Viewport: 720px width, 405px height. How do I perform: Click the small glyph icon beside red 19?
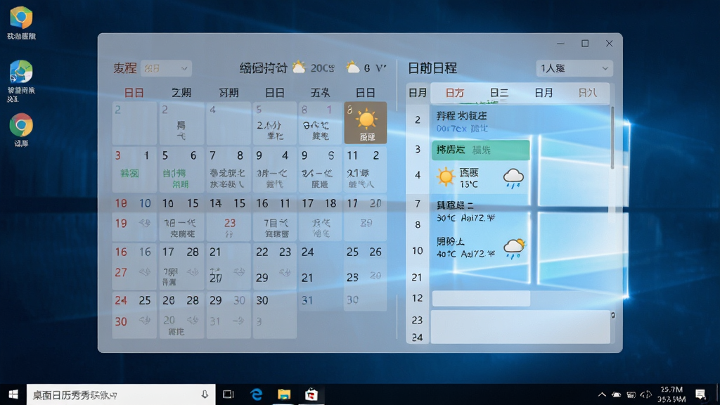click(x=145, y=223)
